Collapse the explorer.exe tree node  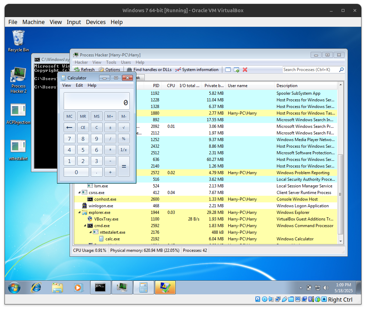click(79, 212)
